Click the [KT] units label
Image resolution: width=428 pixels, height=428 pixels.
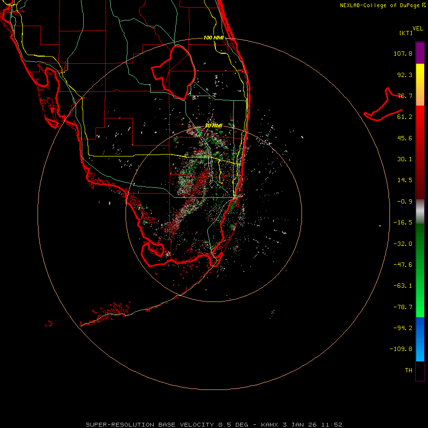tap(406, 33)
